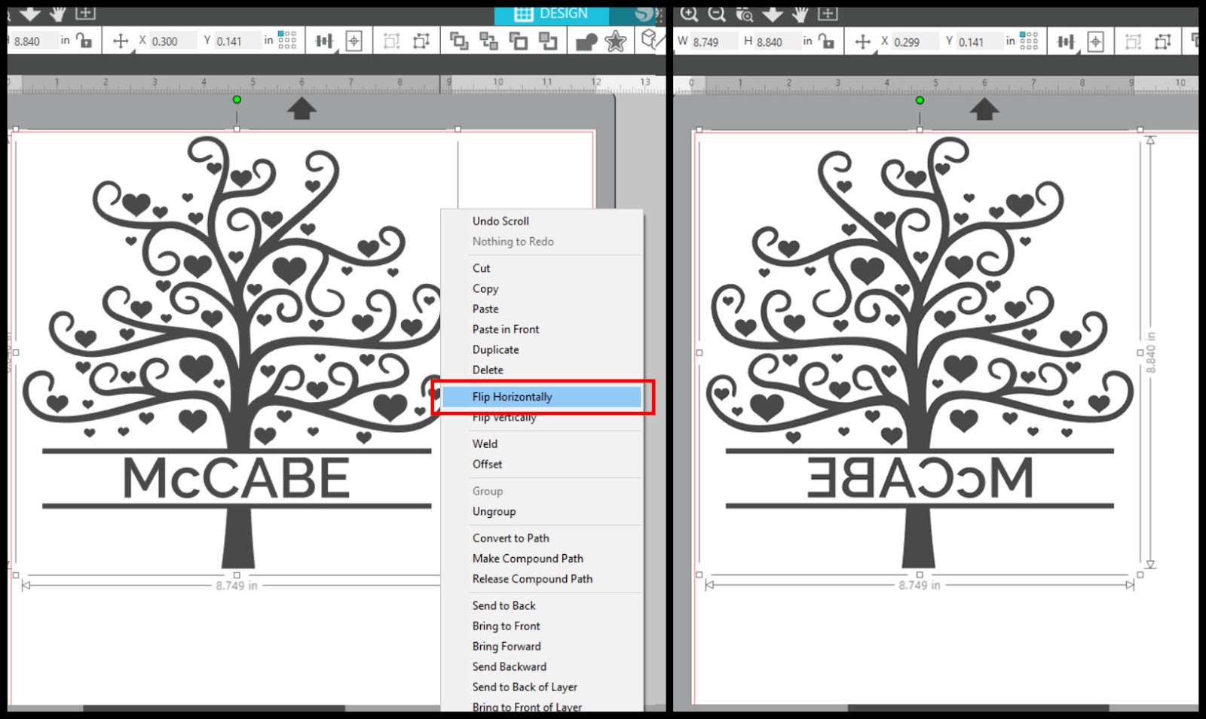Click the Y position field in right window

tap(979, 41)
